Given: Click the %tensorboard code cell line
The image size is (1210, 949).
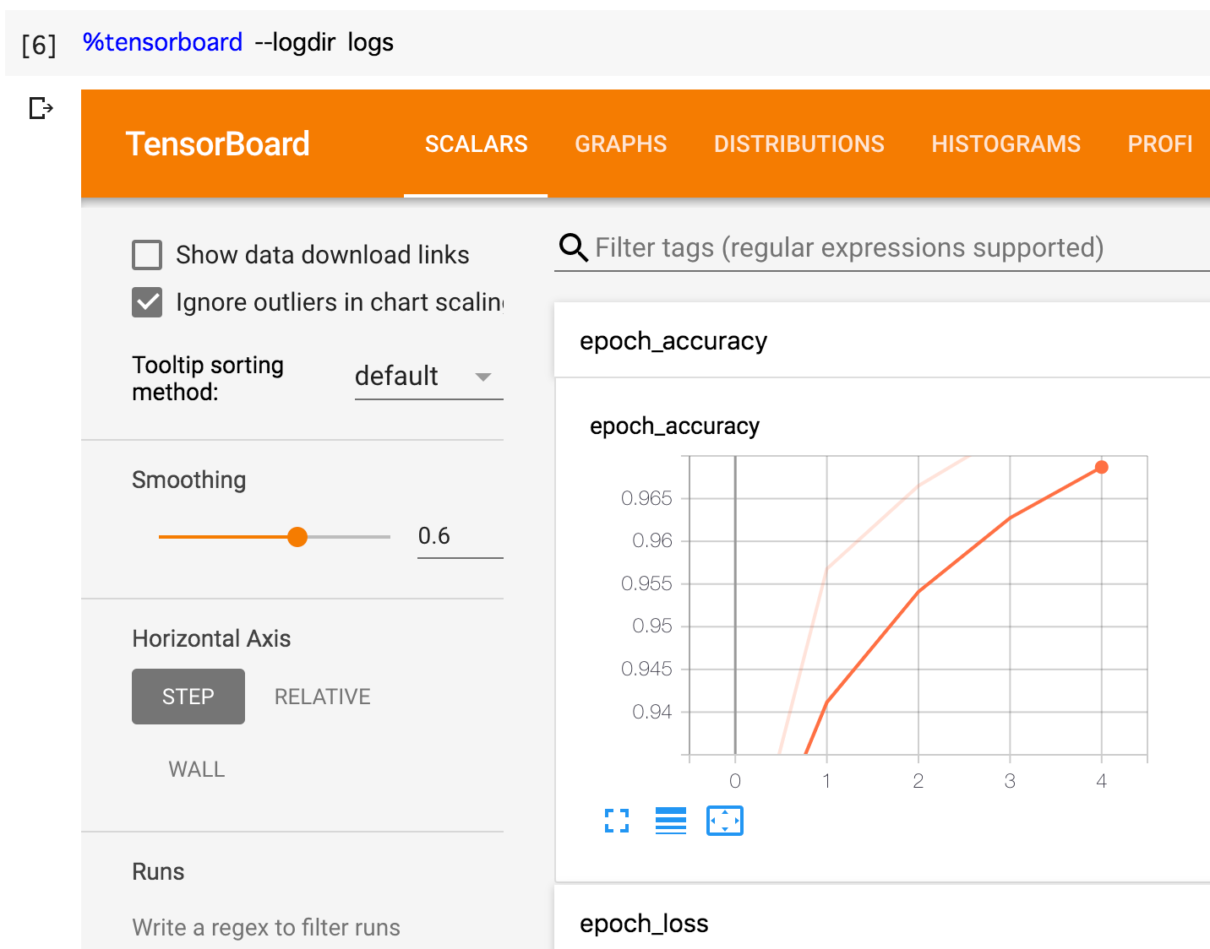Looking at the screenshot, I should coord(238,42).
